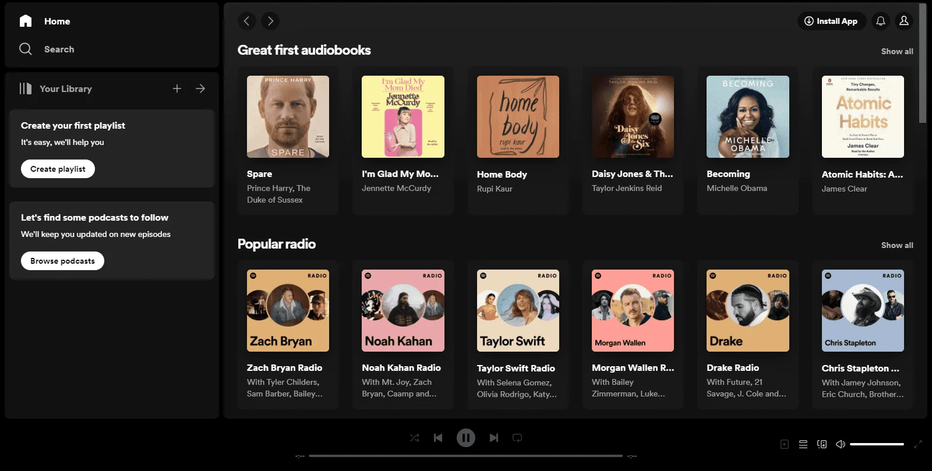Image resolution: width=932 pixels, height=471 pixels.
Task: Open connect to a device icon
Action: click(x=822, y=444)
